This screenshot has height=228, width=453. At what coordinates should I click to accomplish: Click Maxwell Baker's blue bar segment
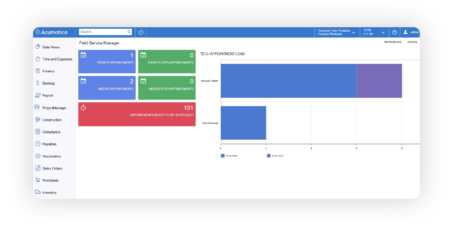289,81
